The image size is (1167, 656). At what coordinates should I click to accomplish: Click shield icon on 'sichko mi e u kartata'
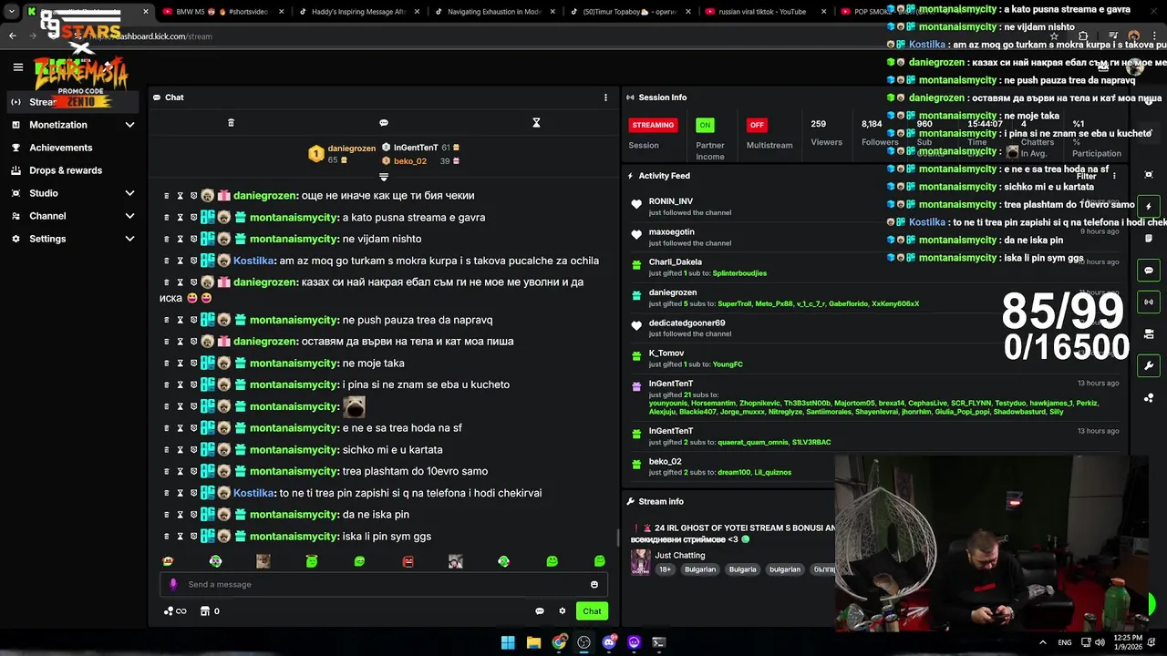click(x=193, y=449)
